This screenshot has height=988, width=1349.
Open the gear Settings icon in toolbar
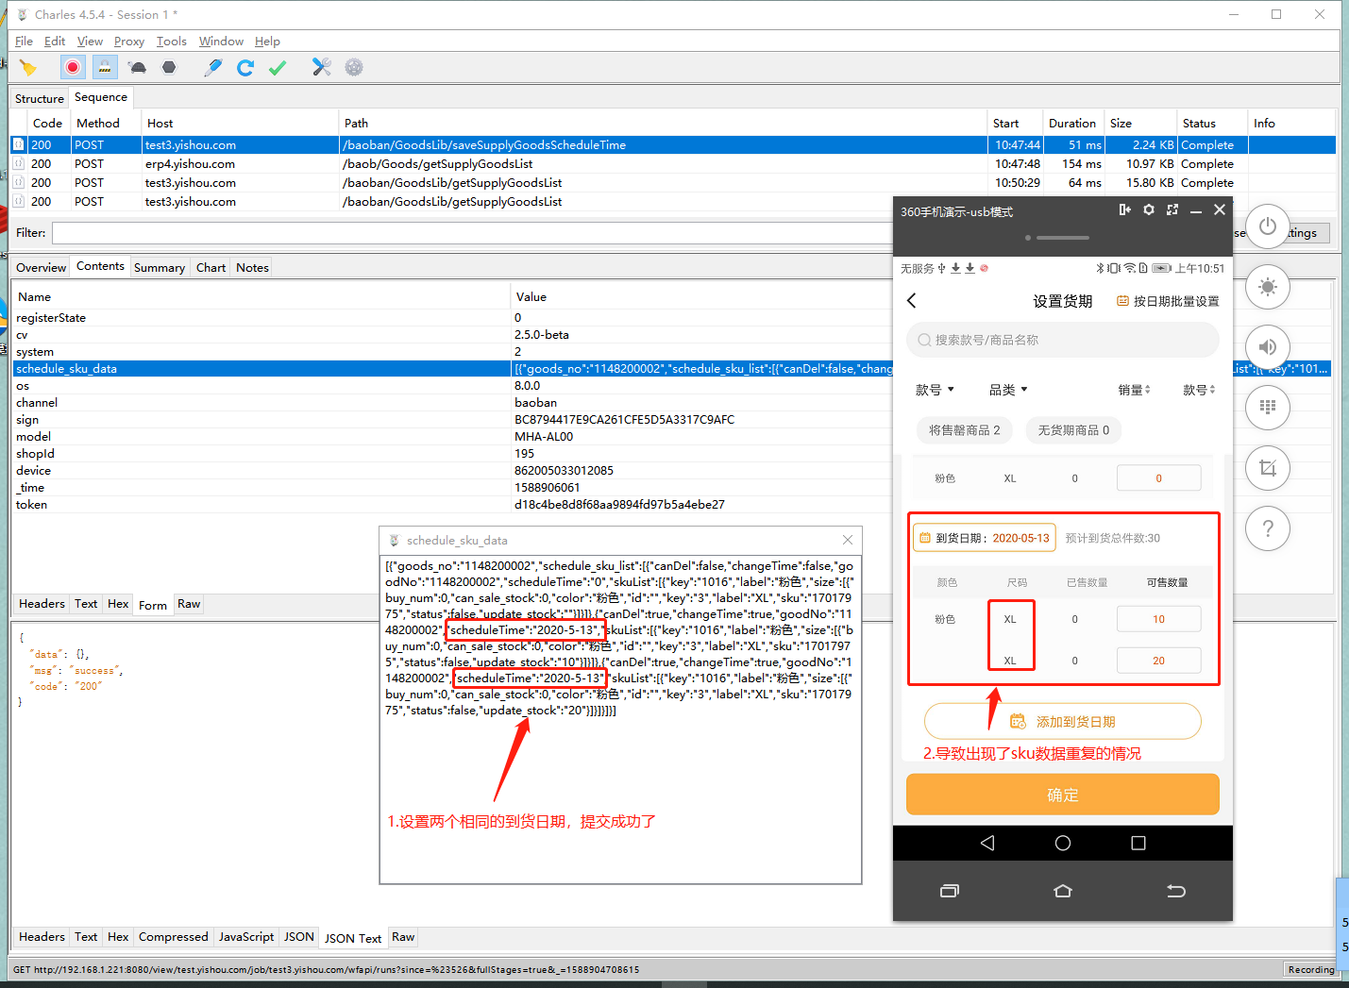pyautogui.click(x=354, y=67)
